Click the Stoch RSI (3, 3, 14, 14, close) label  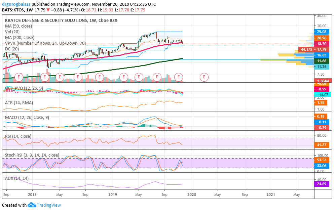click(x=32, y=155)
